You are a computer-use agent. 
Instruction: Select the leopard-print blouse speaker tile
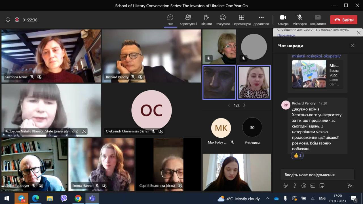(x=254, y=82)
